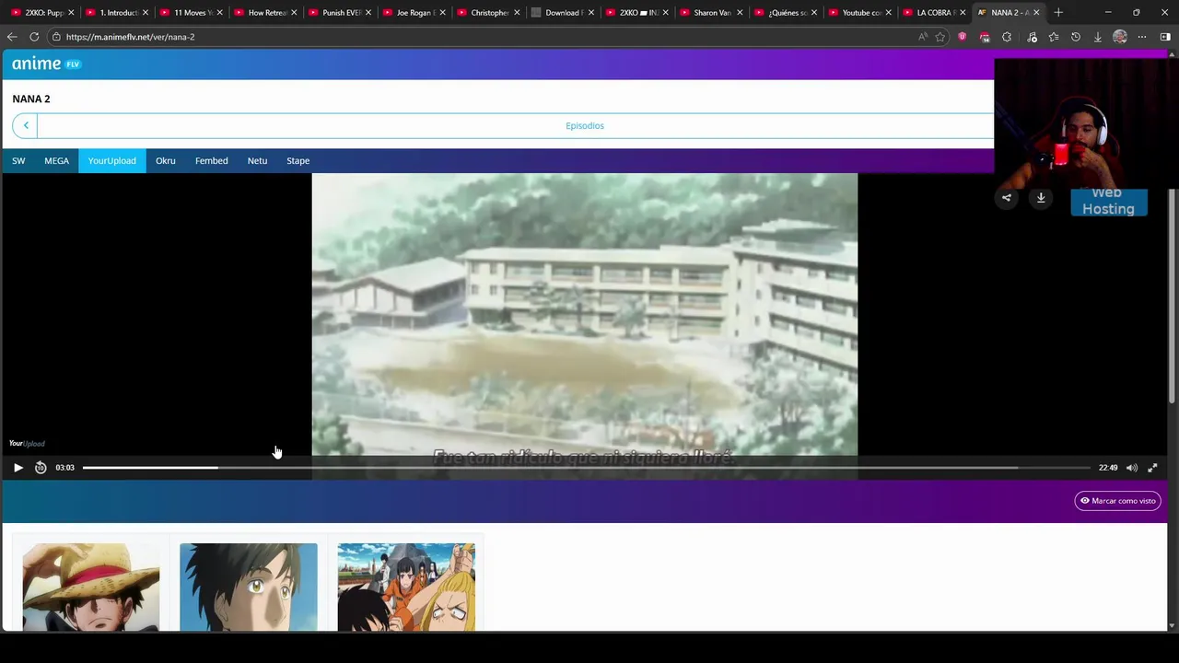Select the Fembed video server
The image size is (1179, 663).
[x=211, y=161]
